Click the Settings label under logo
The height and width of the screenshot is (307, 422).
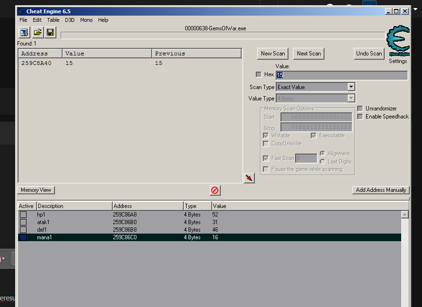click(398, 61)
